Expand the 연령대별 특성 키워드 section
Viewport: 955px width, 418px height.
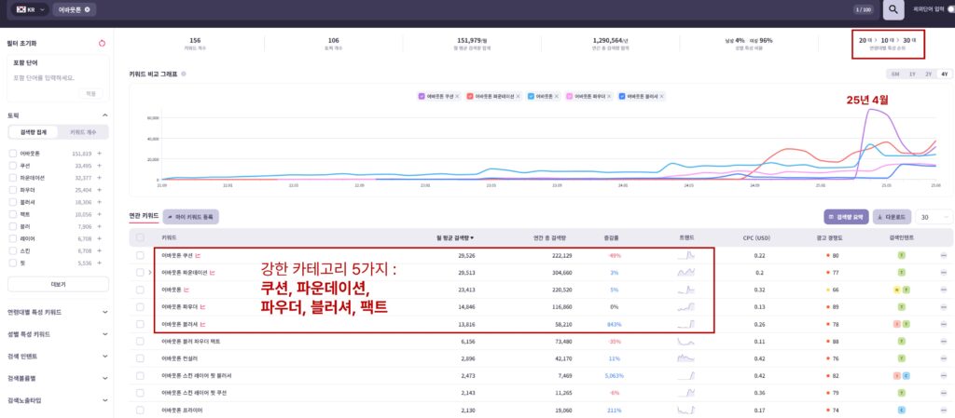tap(102, 313)
